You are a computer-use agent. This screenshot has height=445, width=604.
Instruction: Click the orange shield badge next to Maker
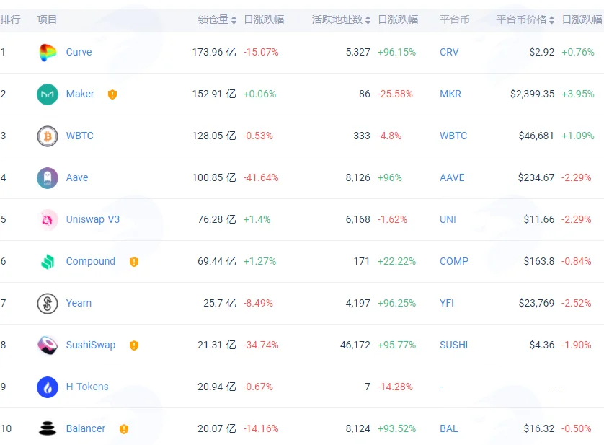(x=112, y=94)
